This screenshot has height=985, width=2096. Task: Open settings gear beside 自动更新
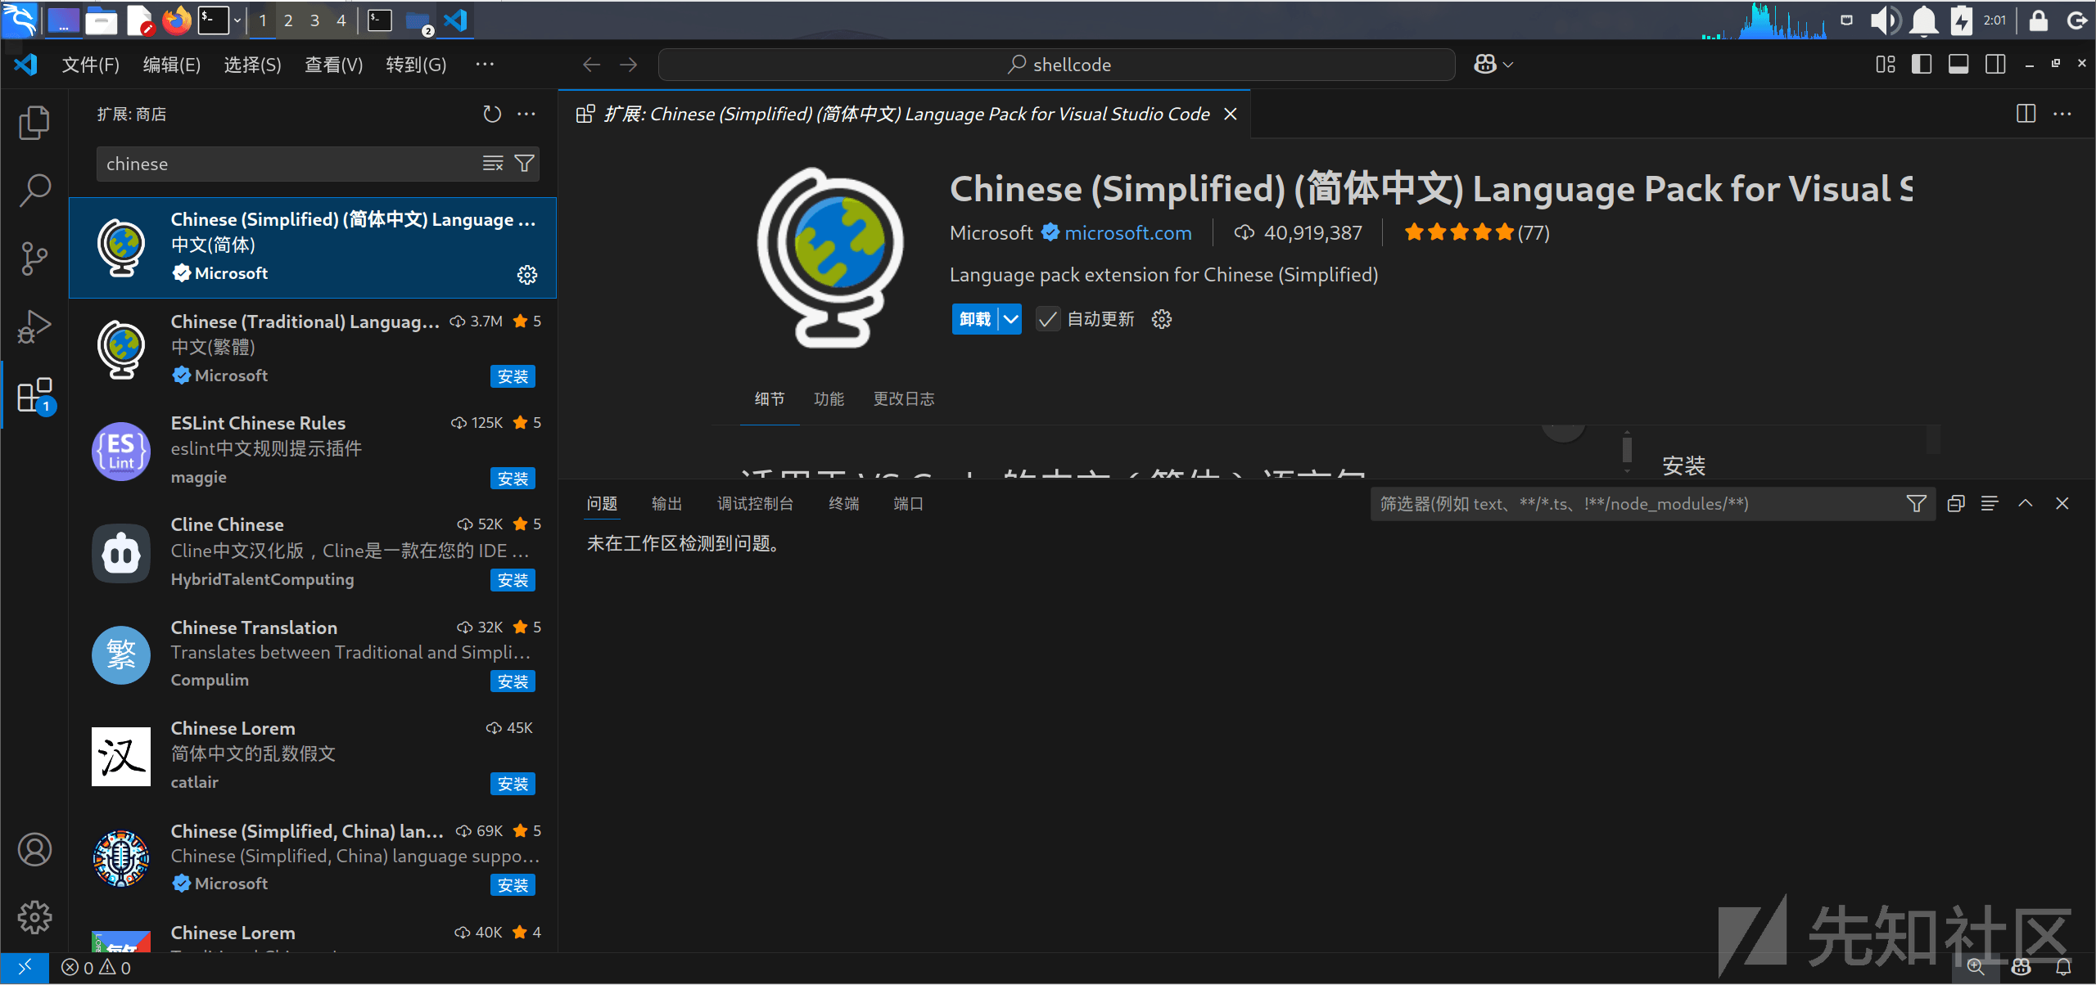click(x=1162, y=319)
